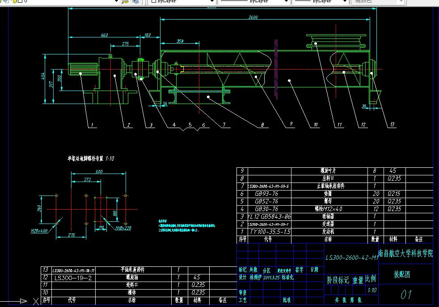Click the 南昌航空大学科技学院 title text
Image resolution: width=439 pixels, height=307 pixels.
405,253
